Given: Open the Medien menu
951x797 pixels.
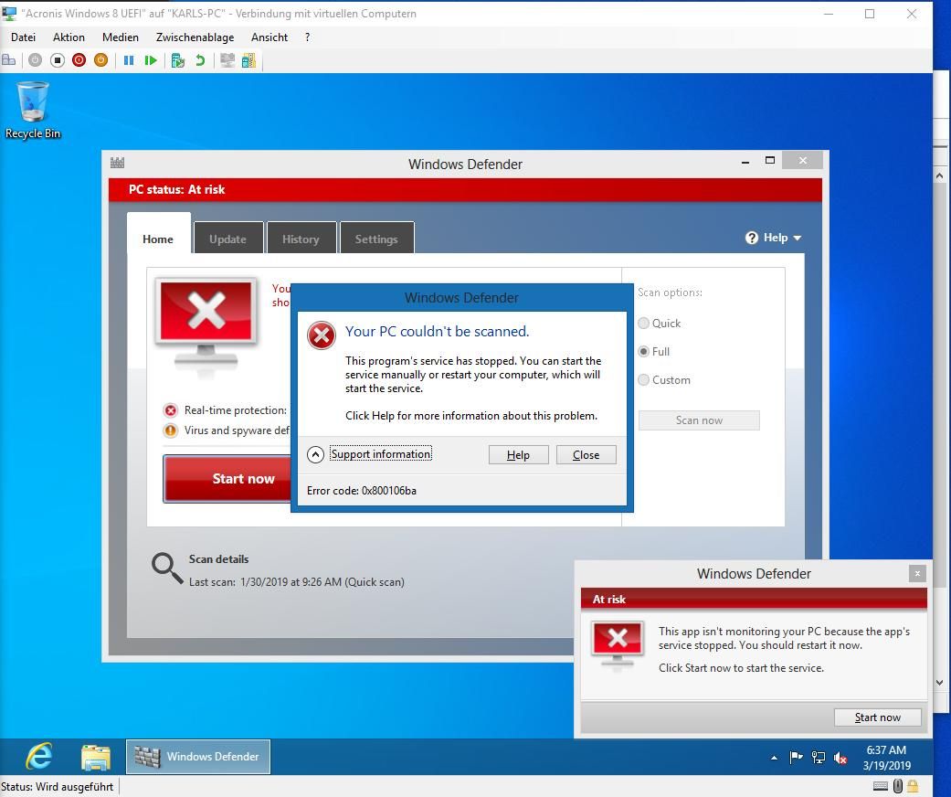Looking at the screenshot, I should coord(120,37).
